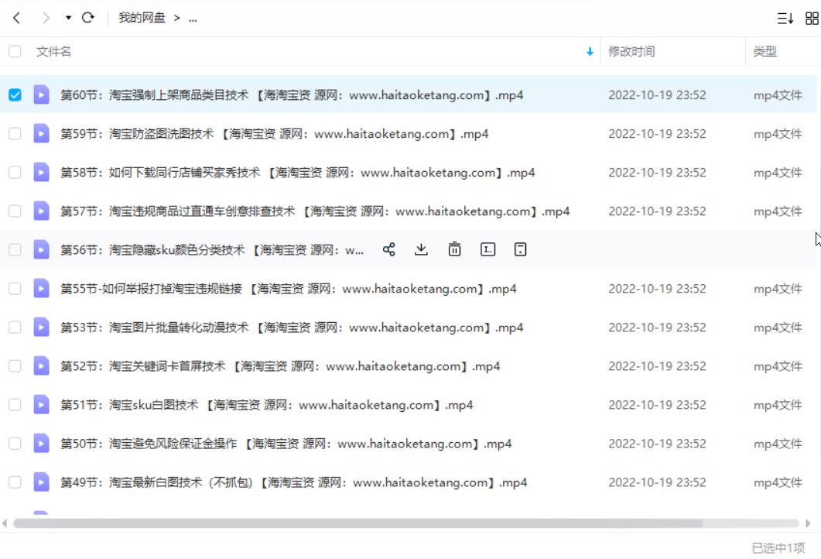
Task: Delete the 第56节 file
Action: pyautogui.click(x=454, y=249)
